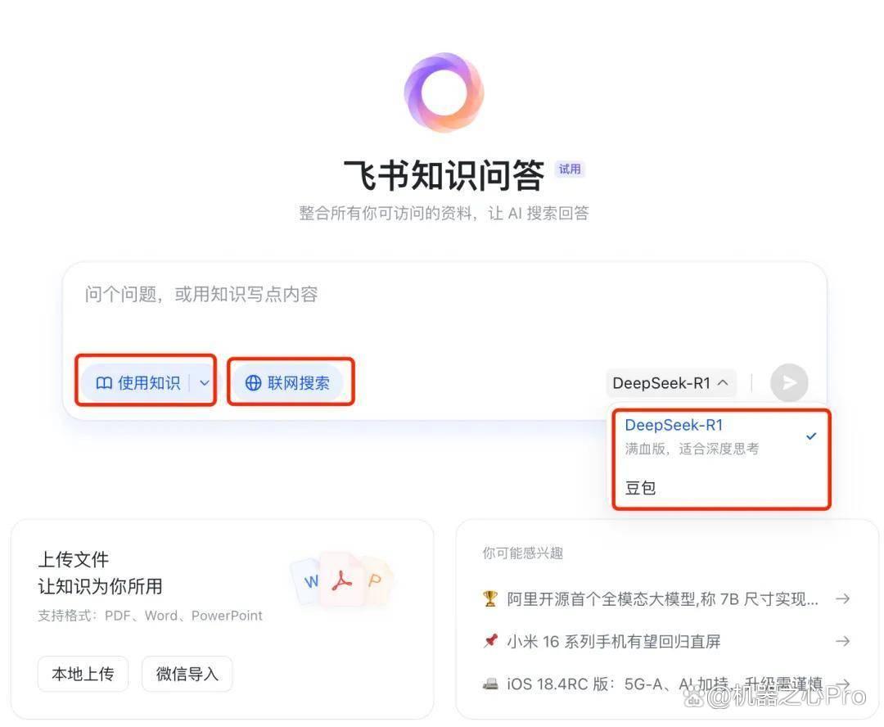Collapse the DeepSeek-R1 model selector dropdown
The image size is (884, 727).
(670, 383)
